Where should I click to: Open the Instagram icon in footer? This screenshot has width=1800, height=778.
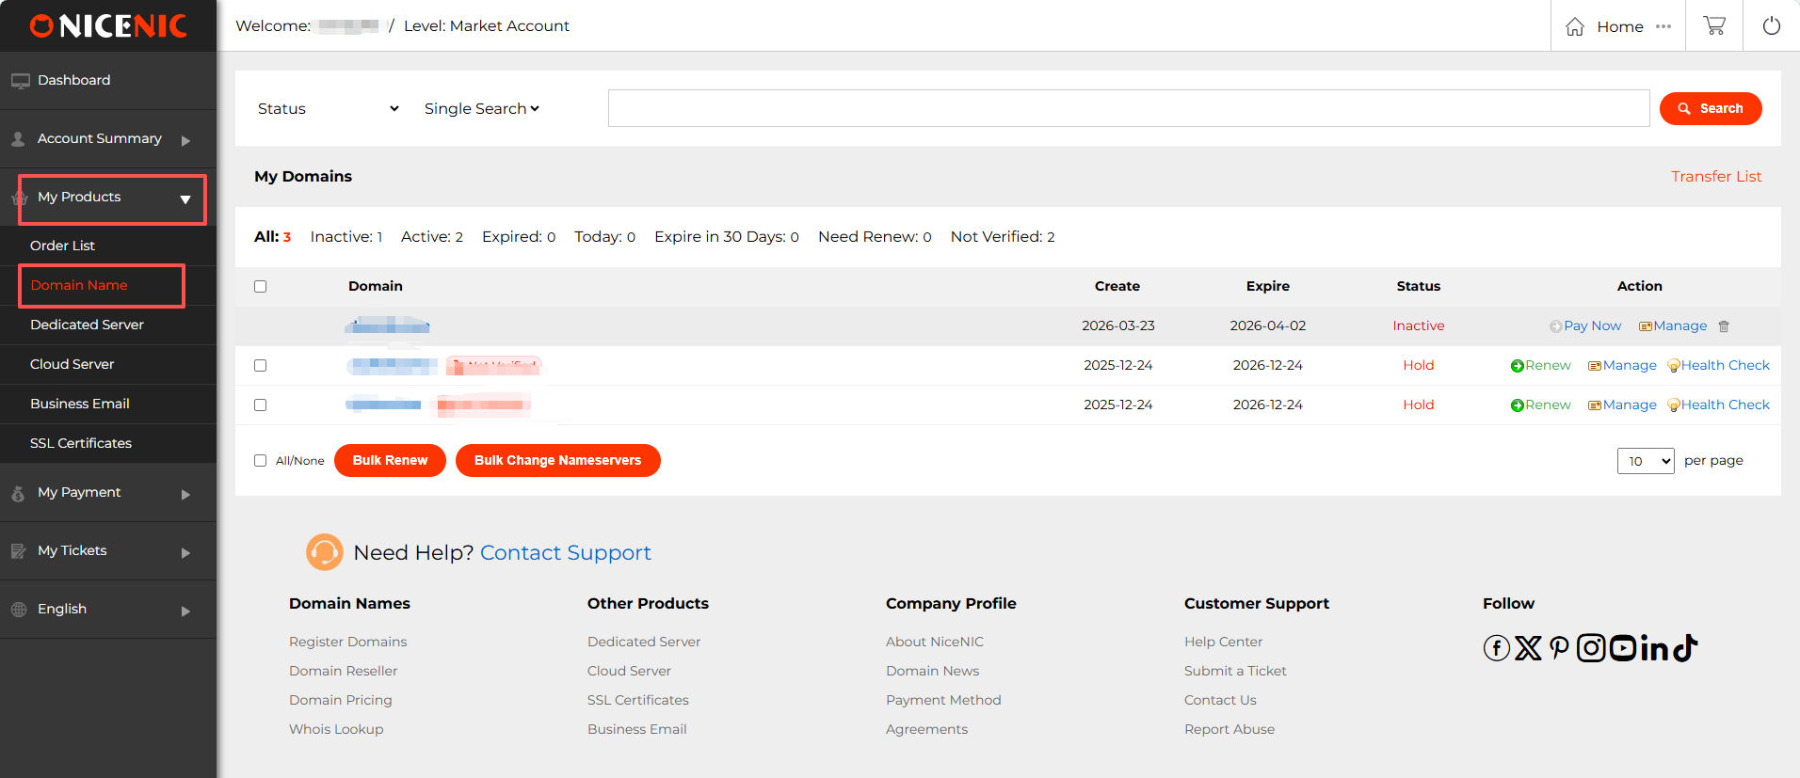1591,648
